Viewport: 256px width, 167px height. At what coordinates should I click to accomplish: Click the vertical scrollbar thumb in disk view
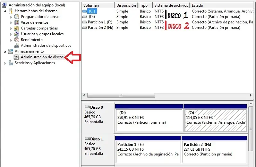(x=251, y=129)
